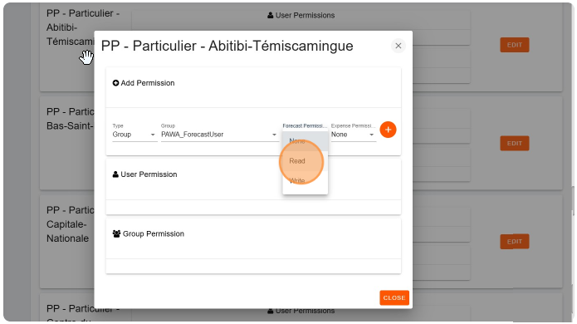Select Write in Forecast Permission list

click(x=305, y=181)
